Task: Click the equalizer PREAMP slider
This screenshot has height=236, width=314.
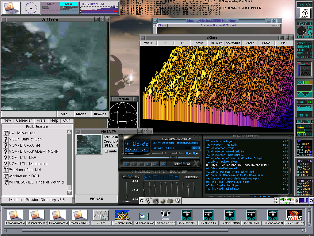Action: pos(127,190)
